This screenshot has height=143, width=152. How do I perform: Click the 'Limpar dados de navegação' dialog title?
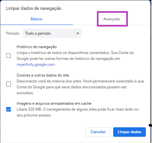point(34,9)
